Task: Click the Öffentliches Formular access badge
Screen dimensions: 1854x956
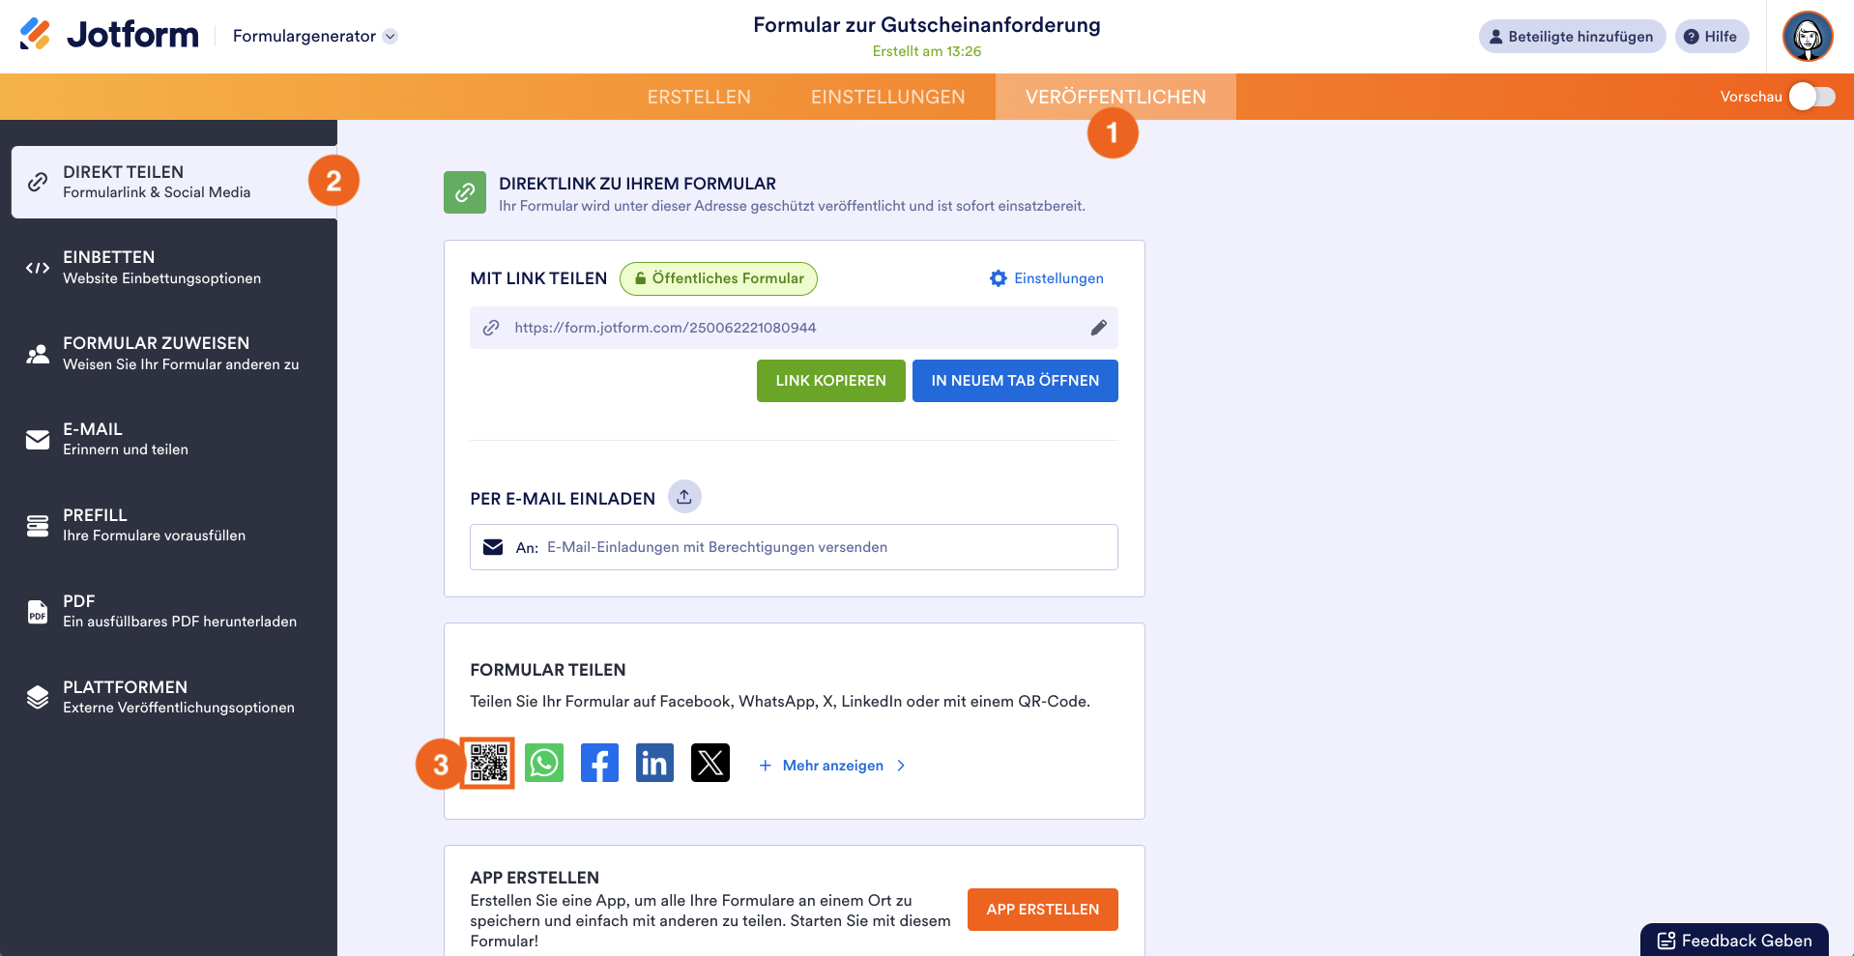Action: (x=718, y=278)
